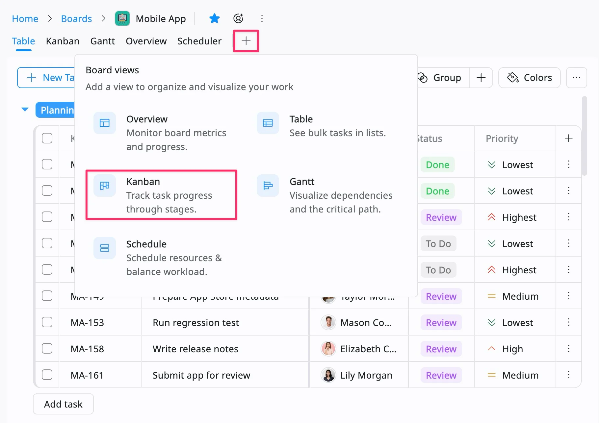This screenshot has height=423, width=599.
Task: Tick the checkbox for task MA-153
Action: pos(47,322)
